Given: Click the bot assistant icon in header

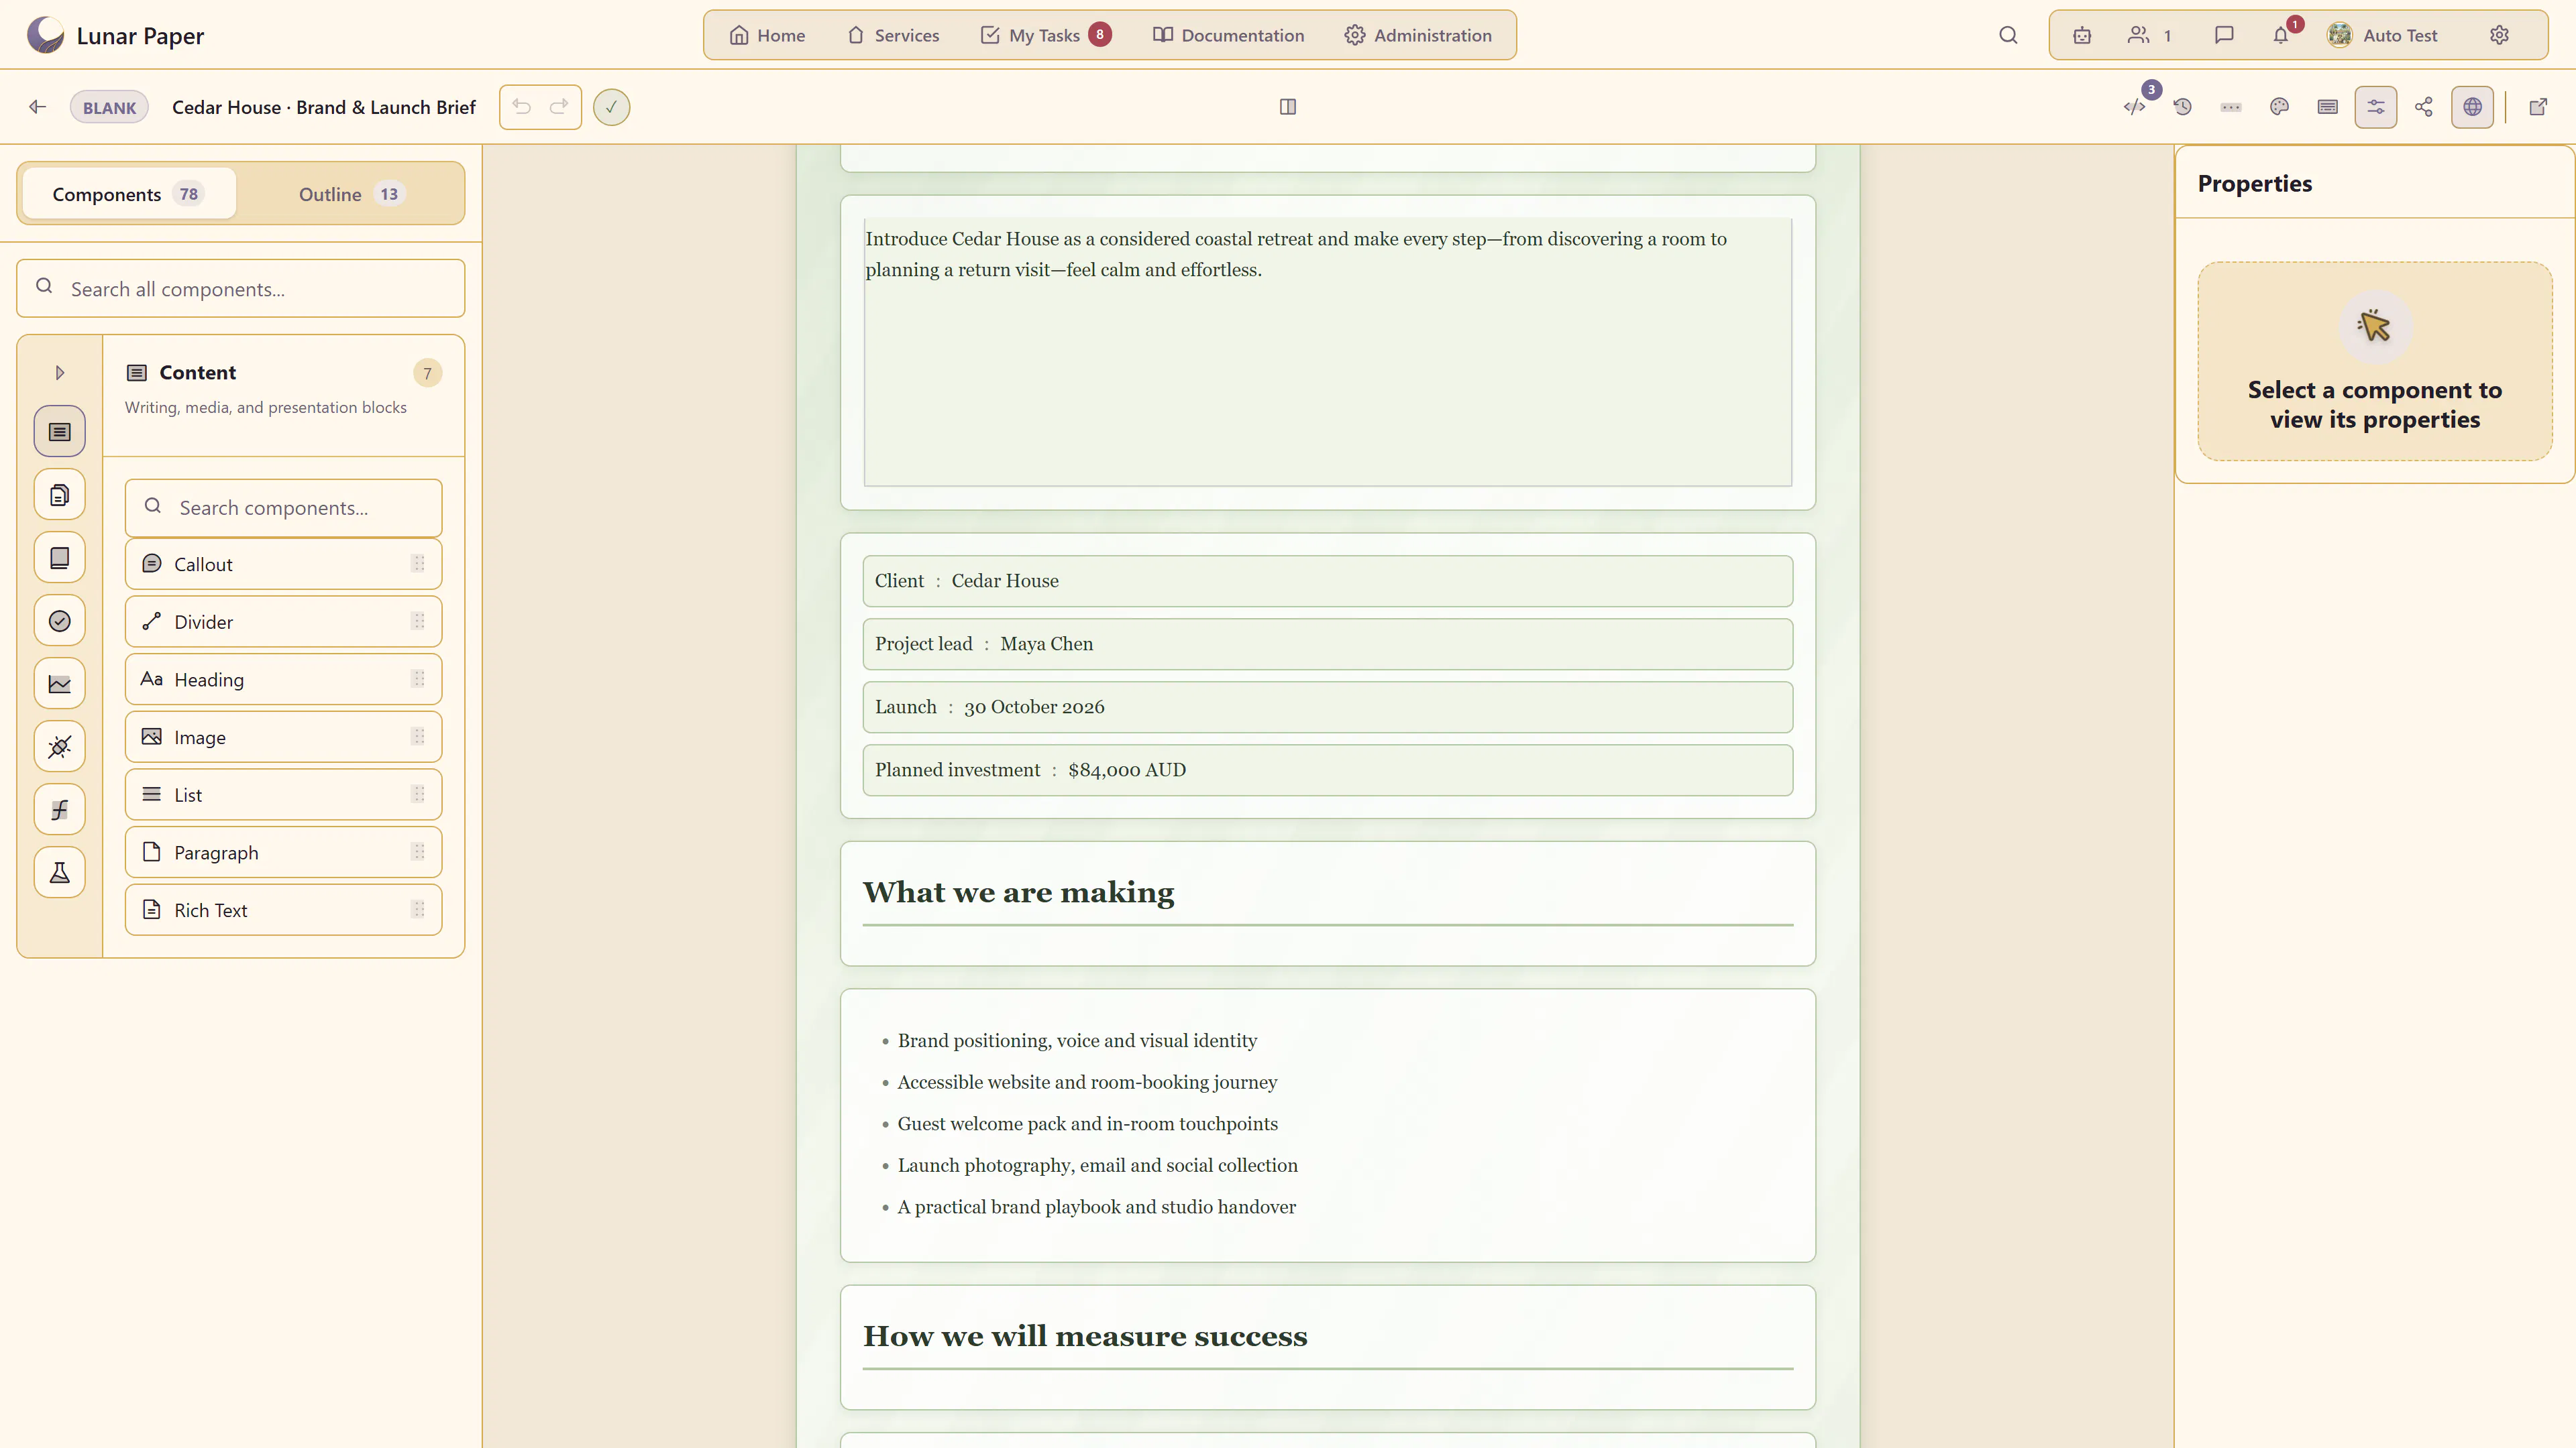Looking at the screenshot, I should [2082, 35].
